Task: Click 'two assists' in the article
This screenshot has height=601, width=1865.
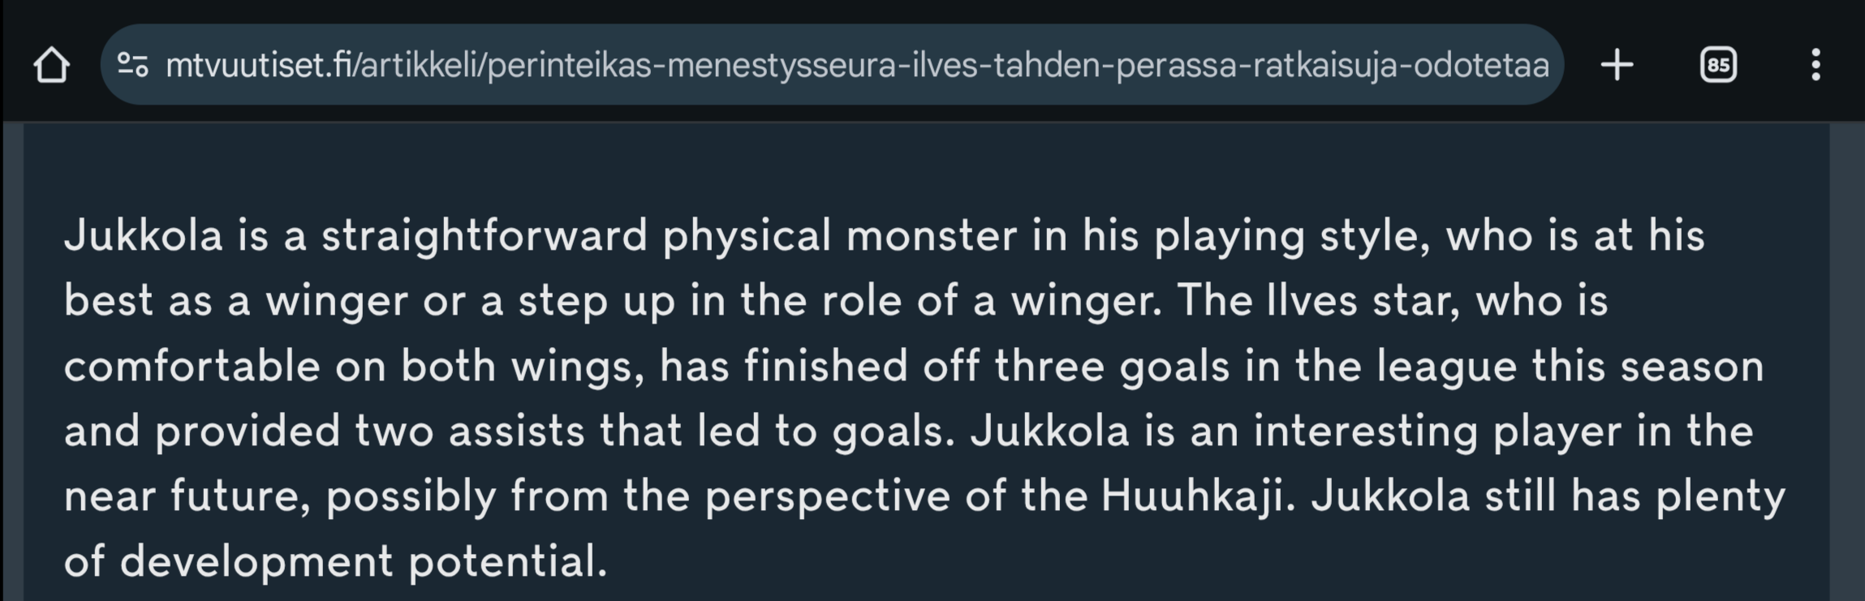Action: tap(470, 431)
